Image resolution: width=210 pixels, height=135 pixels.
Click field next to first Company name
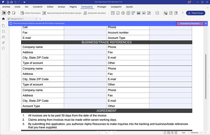85,47
